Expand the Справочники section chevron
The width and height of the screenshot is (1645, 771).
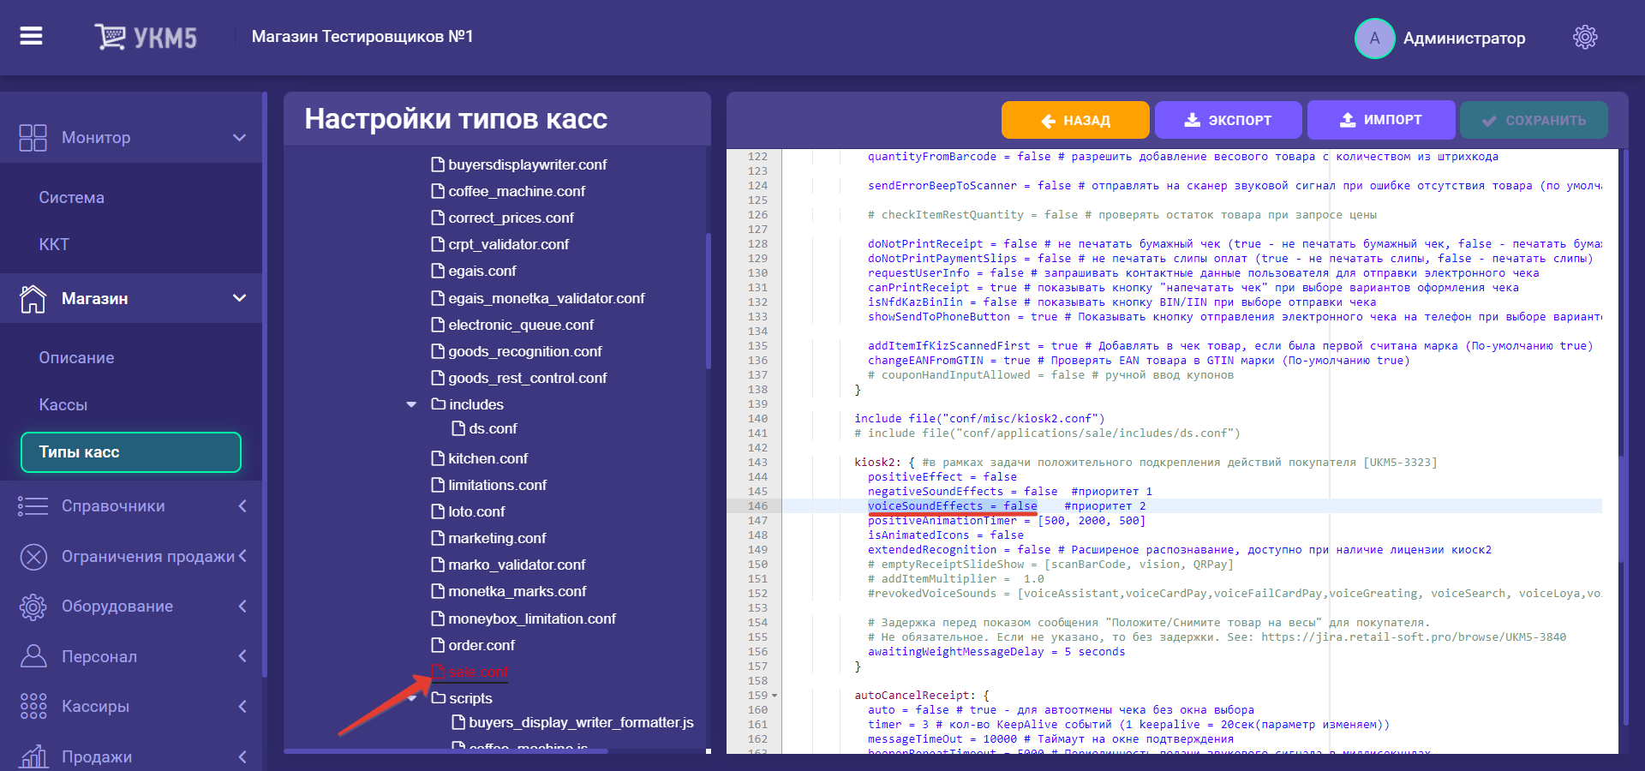(x=242, y=505)
